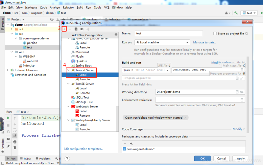Click the Copy Configuration icon
263x165 pixels.
76,29
